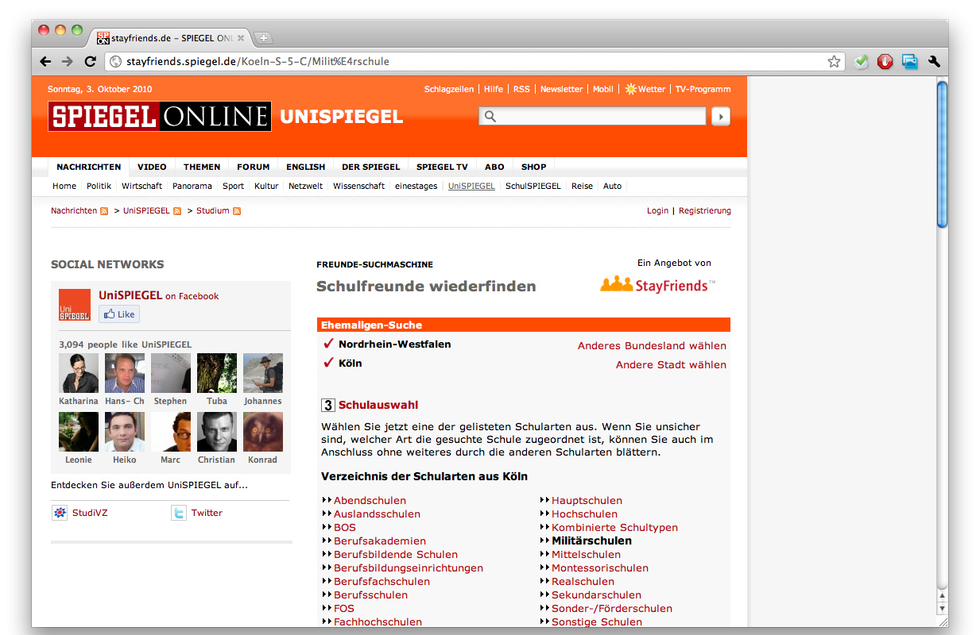Click the Login link
Image resolution: width=980 pixels, height=635 pixels.
pyautogui.click(x=658, y=211)
